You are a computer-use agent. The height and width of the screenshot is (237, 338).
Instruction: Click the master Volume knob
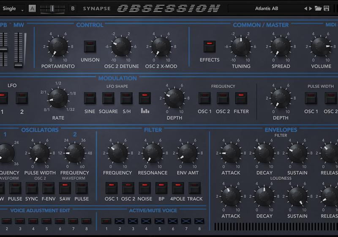(x=321, y=47)
